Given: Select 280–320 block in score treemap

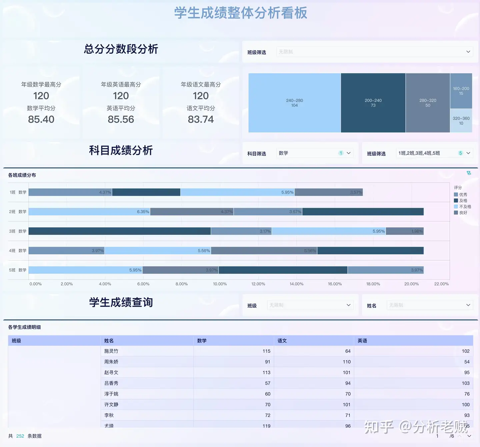Looking at the screenshot, I should [x=428, y=103].
